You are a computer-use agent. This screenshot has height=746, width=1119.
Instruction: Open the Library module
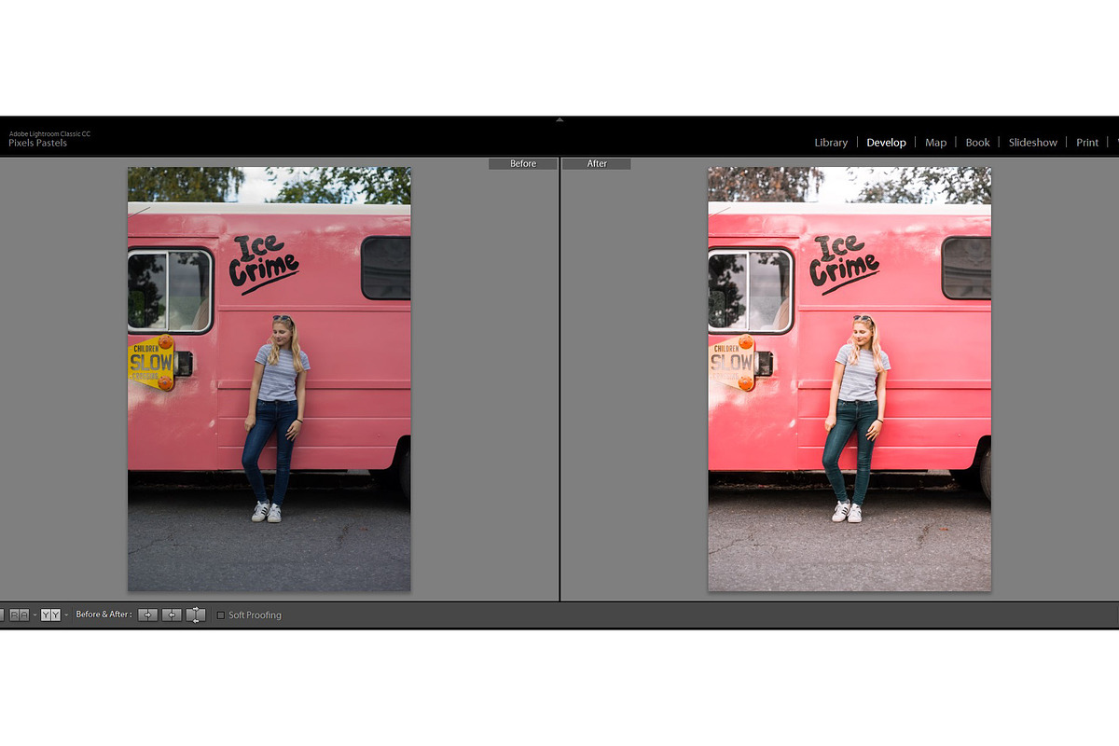point(831,143)
